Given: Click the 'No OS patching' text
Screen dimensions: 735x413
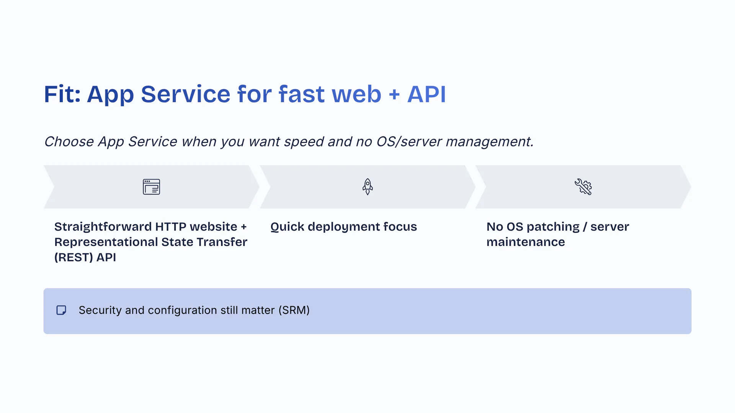Looking at the screenshot, I should 533,227.
